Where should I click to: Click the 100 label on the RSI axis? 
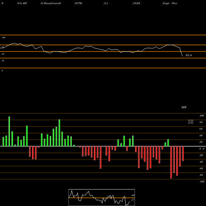click(3, 37)
